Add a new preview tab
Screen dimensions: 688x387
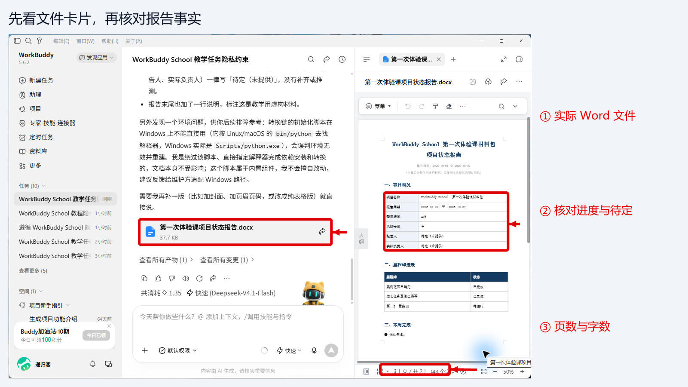point(453,59)
